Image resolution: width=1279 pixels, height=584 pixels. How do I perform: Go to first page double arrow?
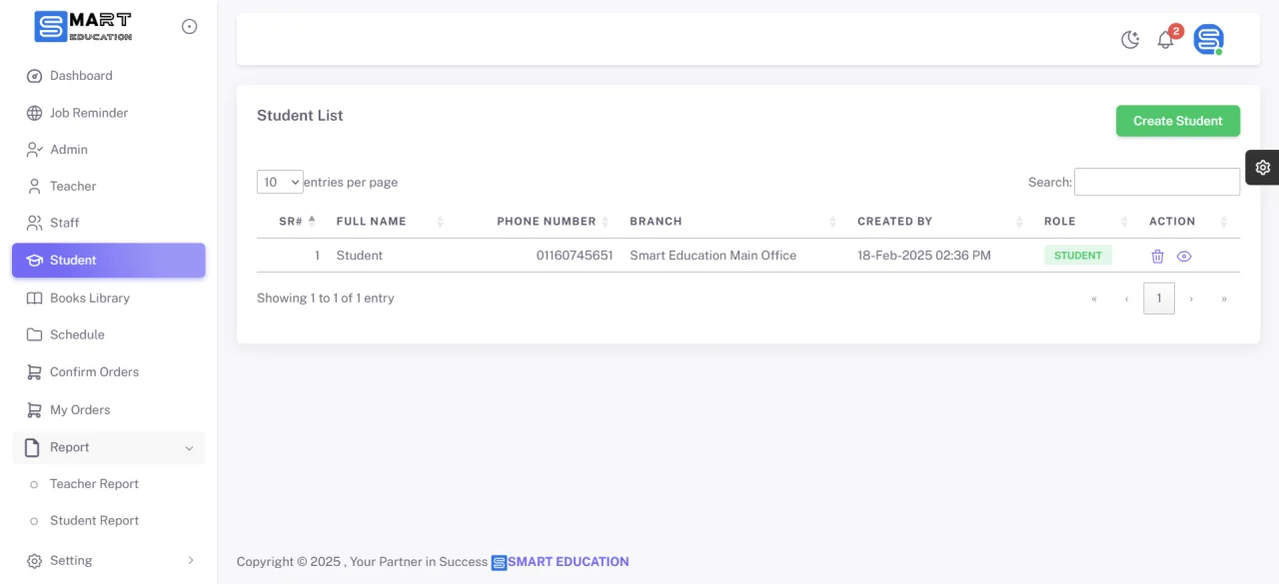[1094, 298]
